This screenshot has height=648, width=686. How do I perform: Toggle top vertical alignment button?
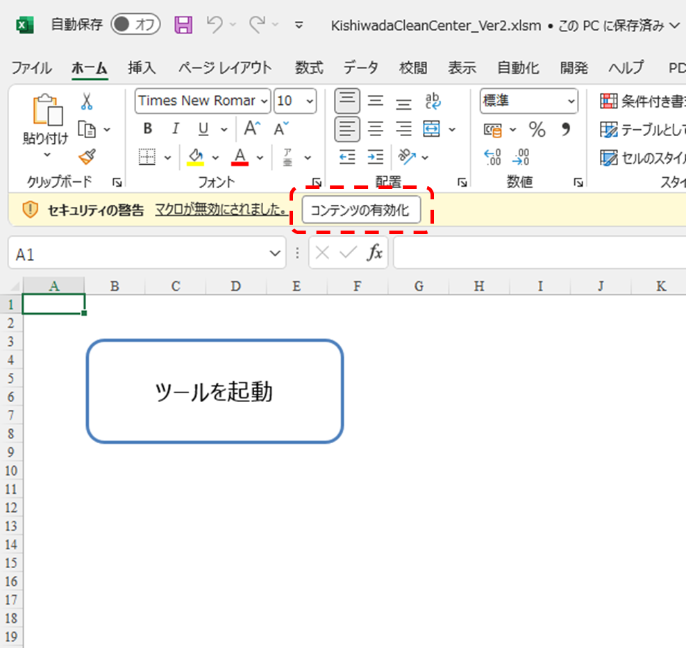(x=348, y=101)
